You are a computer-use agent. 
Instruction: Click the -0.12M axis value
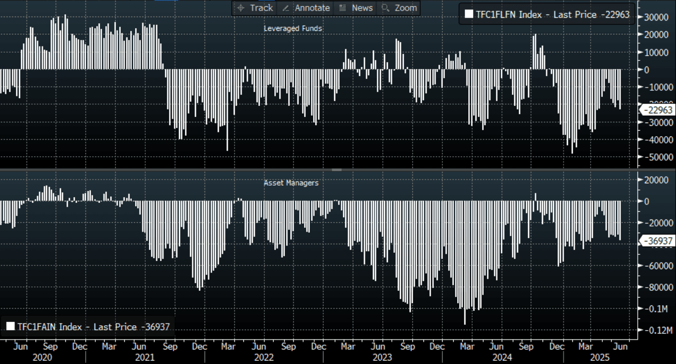tap(658, 330)
